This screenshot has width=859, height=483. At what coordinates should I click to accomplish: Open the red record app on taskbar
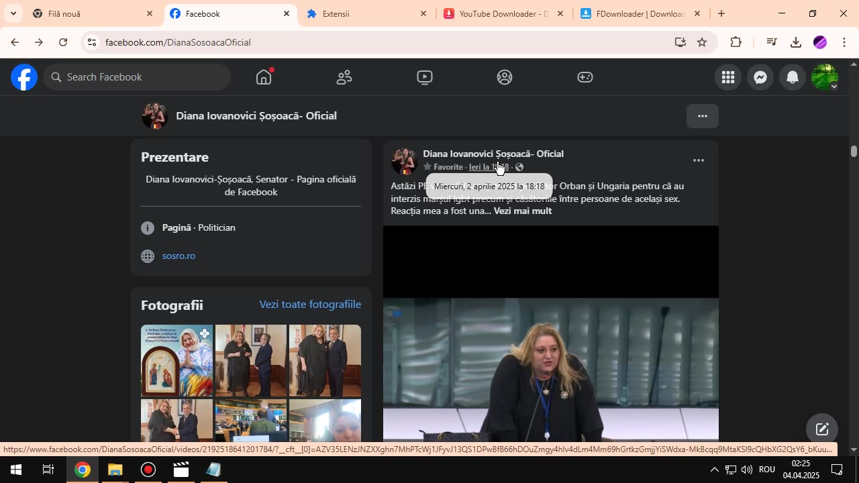pyautogui.click(x=148, y=470)
